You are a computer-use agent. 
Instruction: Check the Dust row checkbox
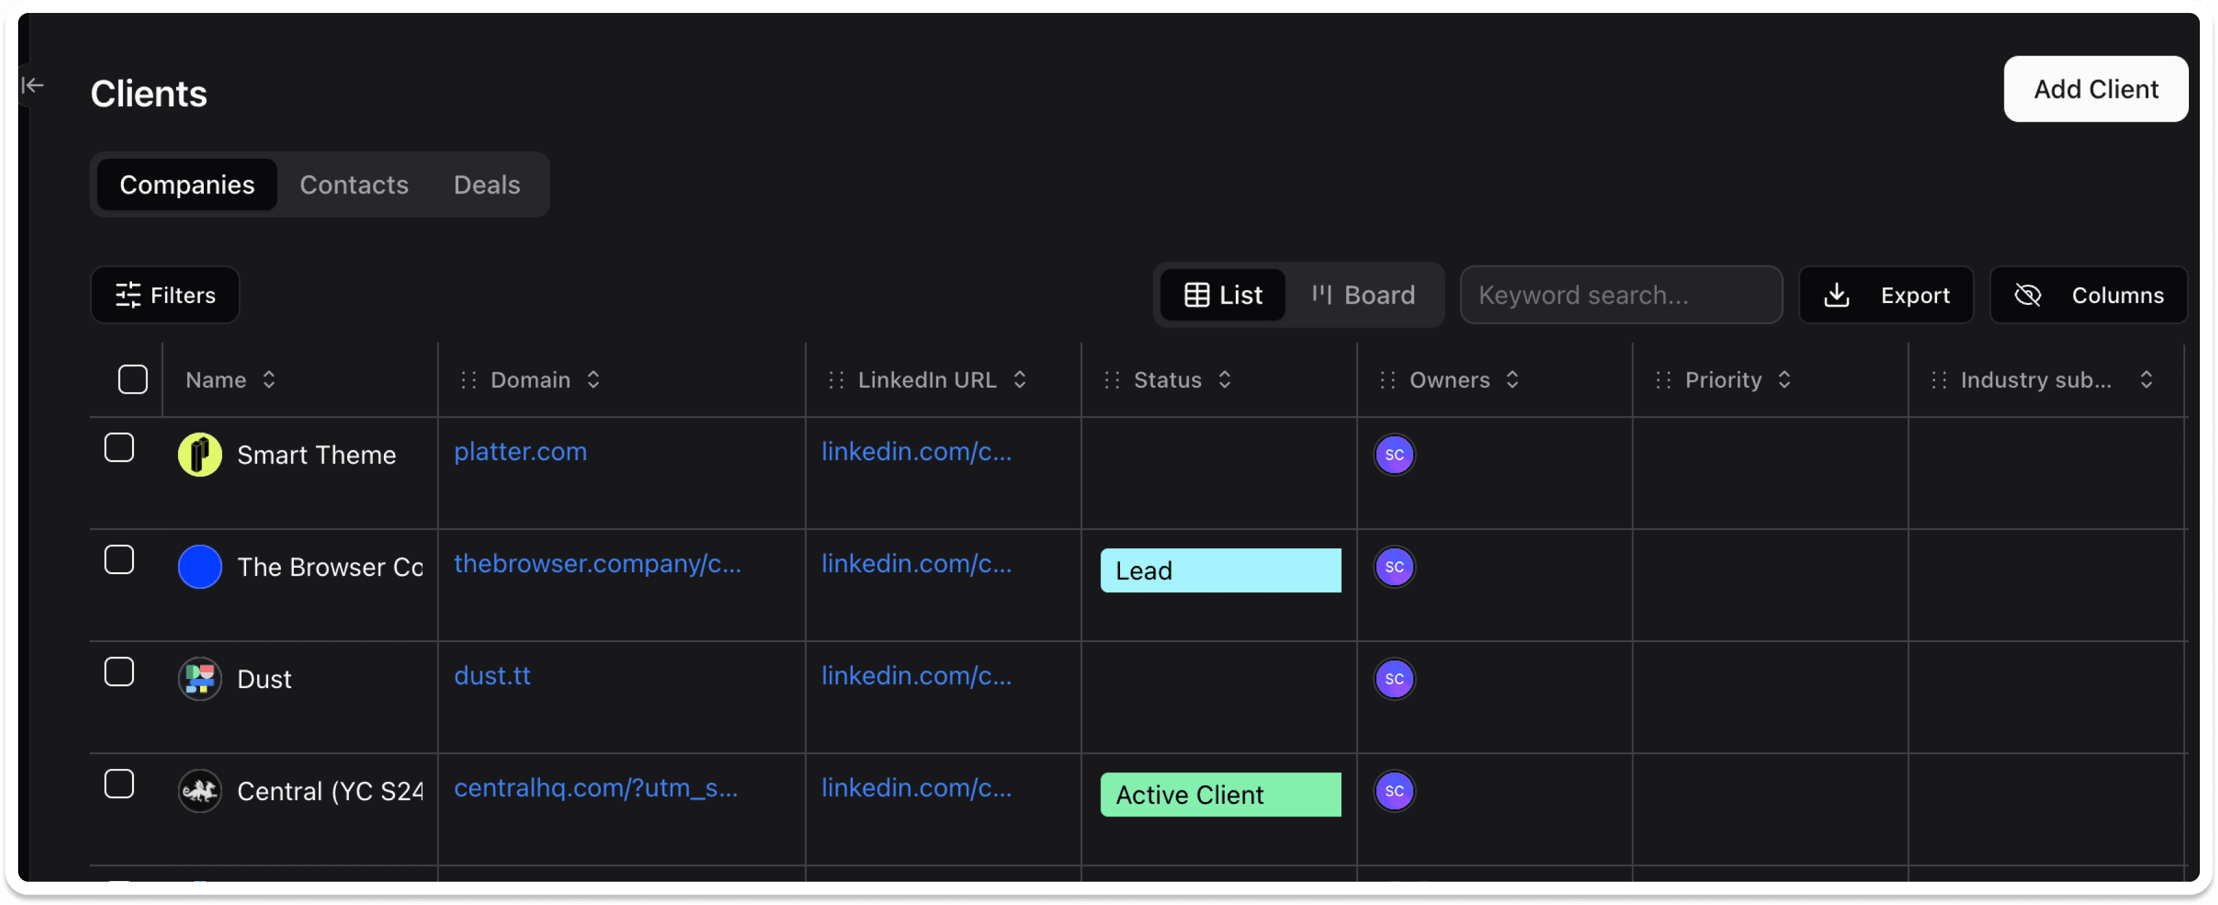pos(119,672)
